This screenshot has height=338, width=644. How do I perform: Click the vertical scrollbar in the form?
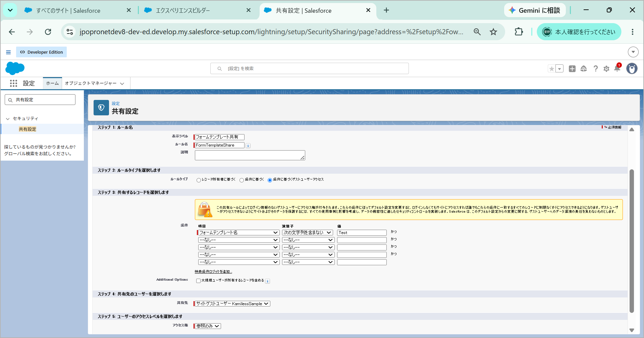[x=632, y=241]
